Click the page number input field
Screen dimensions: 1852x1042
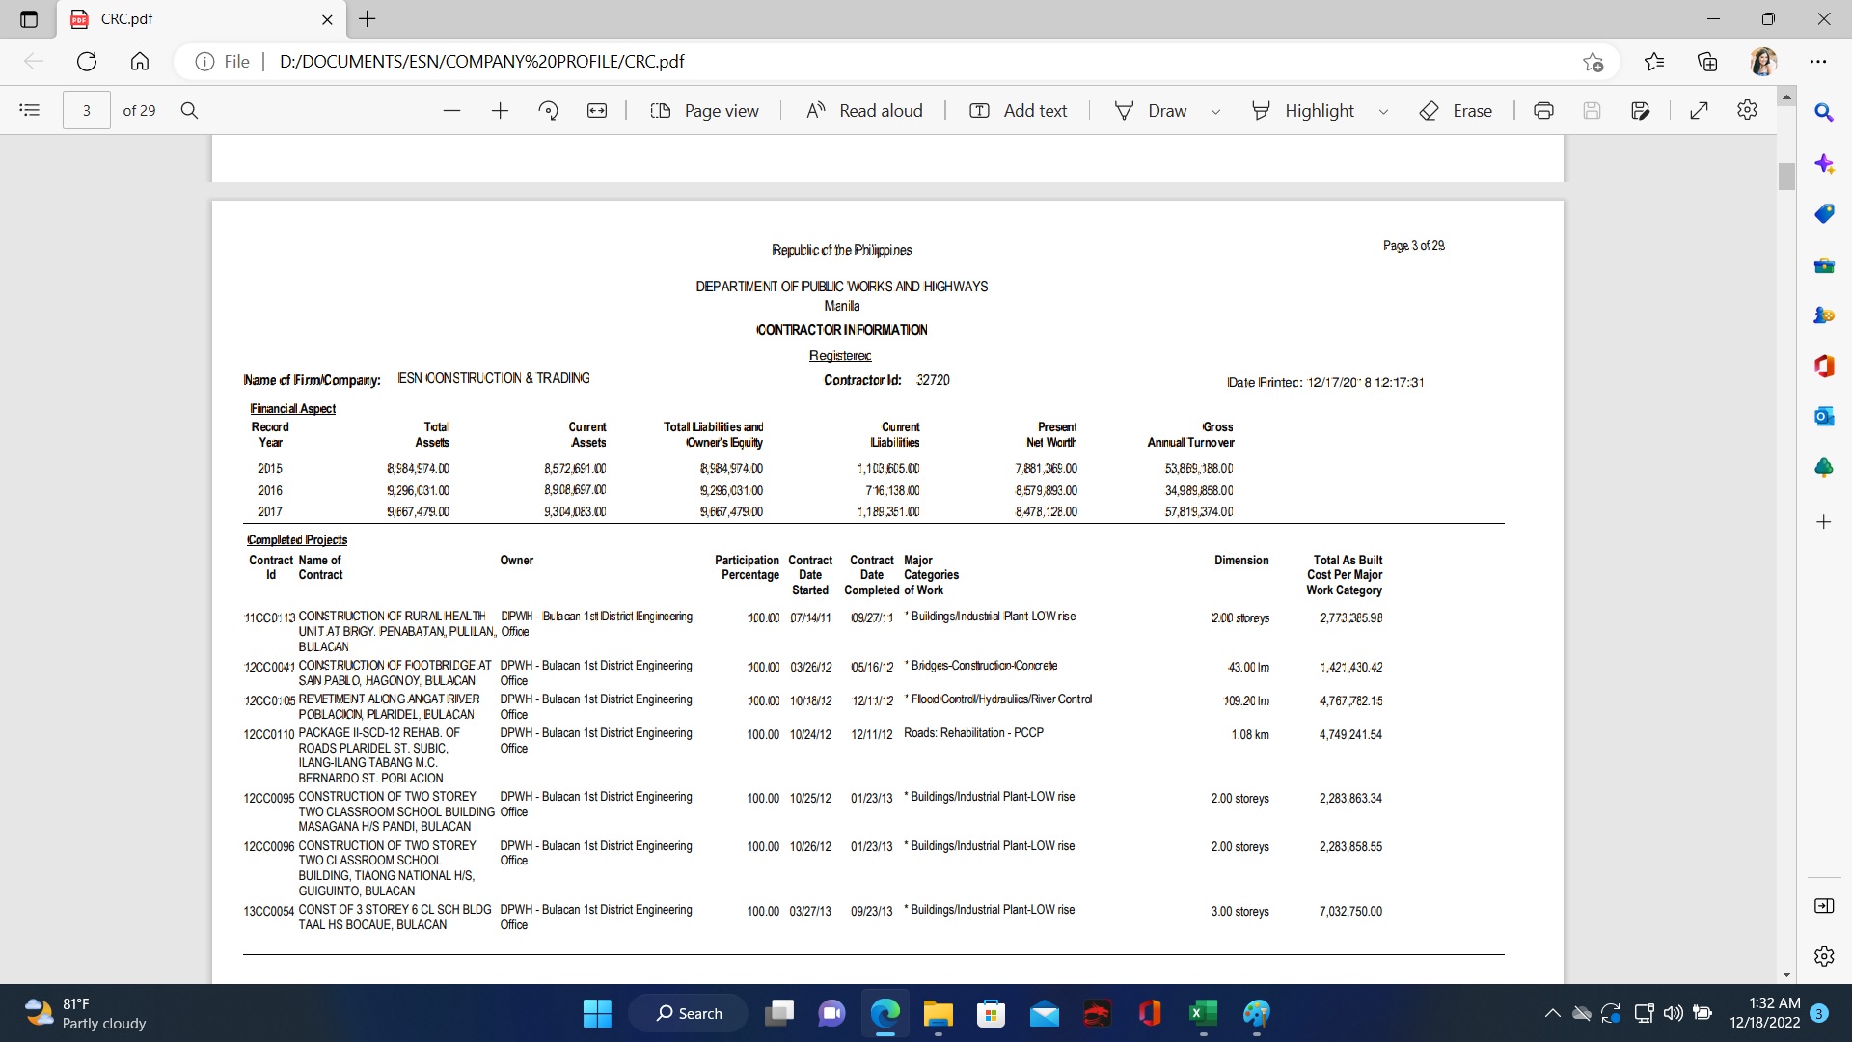(x=86, y=110)
